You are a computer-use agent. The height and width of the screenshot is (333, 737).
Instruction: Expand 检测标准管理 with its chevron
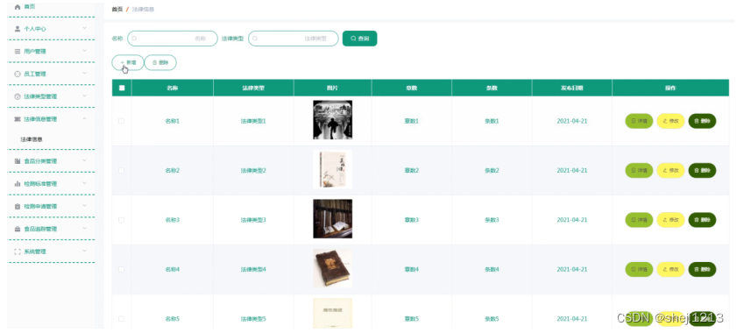coord(85,183)
